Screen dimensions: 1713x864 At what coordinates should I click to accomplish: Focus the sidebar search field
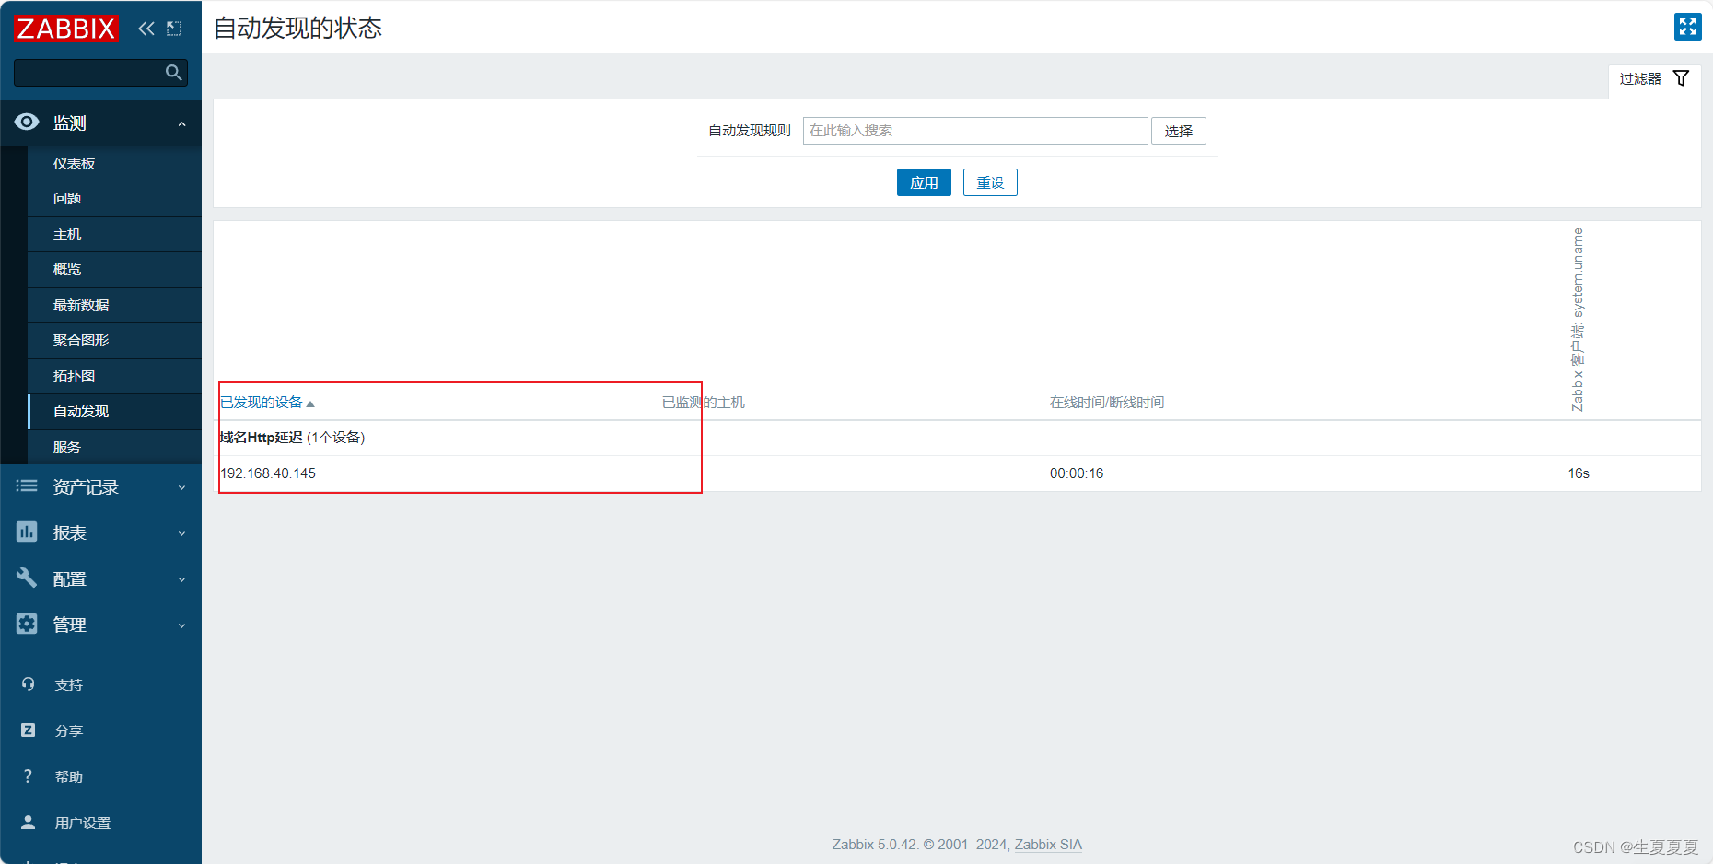[100, 73]
